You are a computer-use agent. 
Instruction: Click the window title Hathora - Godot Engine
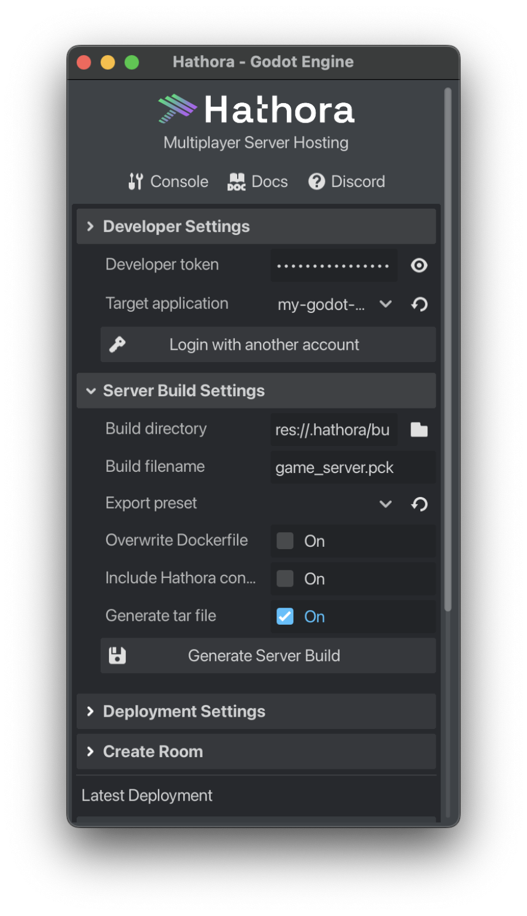coord(263,62)
